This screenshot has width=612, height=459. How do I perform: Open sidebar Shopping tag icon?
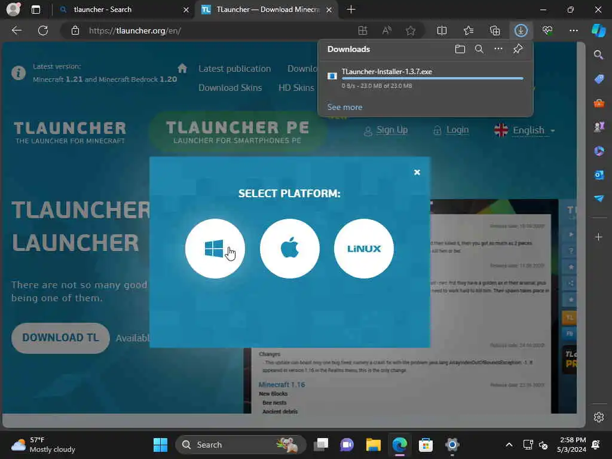(599, 79)
